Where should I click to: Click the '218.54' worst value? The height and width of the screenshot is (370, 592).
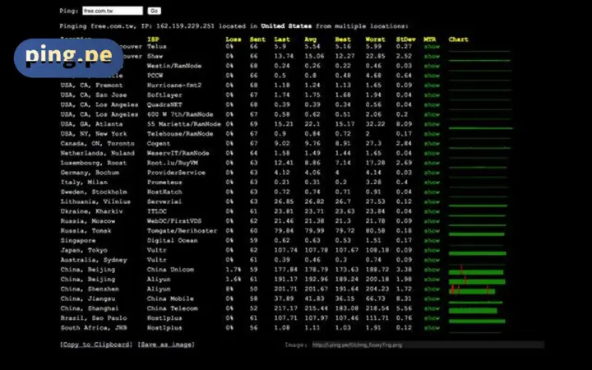377,308
